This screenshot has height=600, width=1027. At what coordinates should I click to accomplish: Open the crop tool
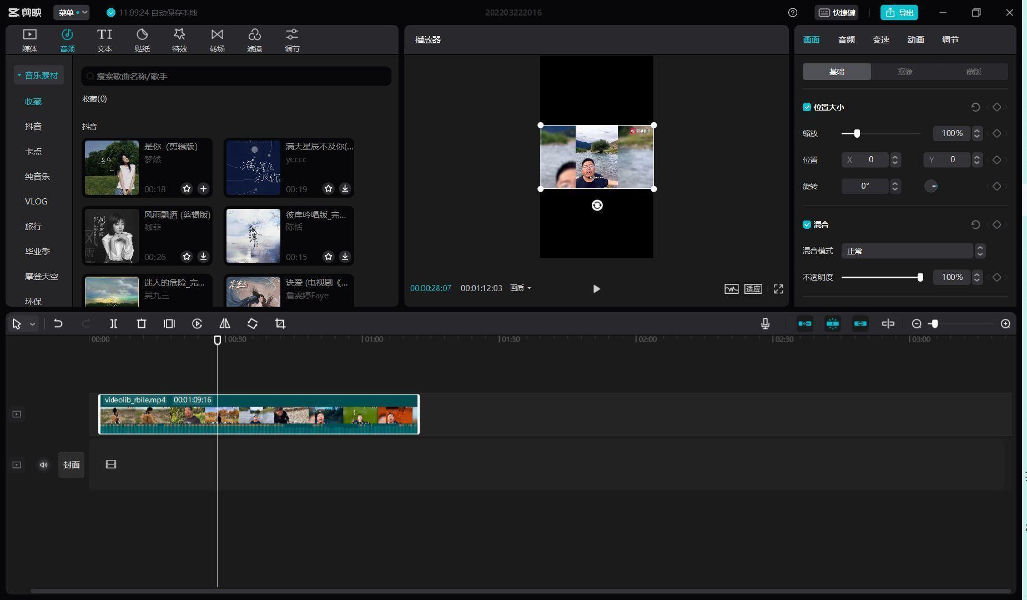coord(280,324)
